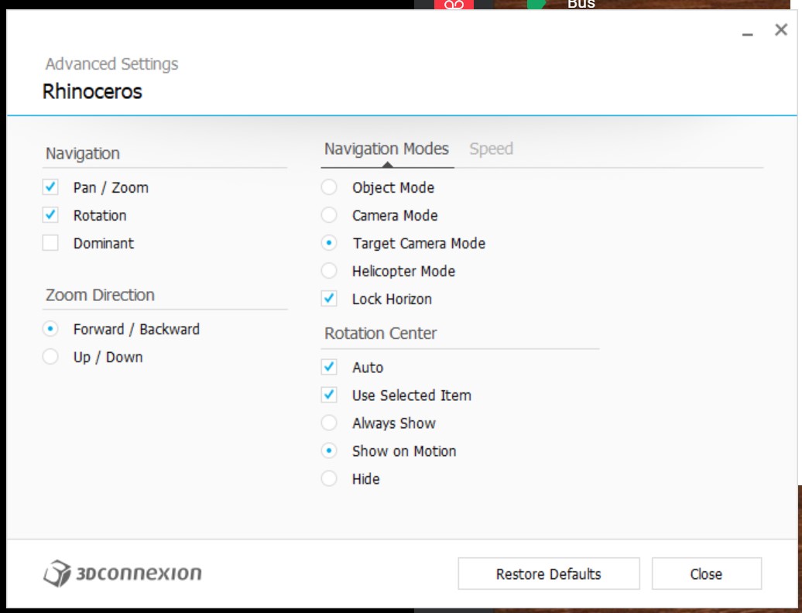Choose Object Mode navigation
Image resolution: width=802 pixels, height=613 pixels.
coord(329,187)
